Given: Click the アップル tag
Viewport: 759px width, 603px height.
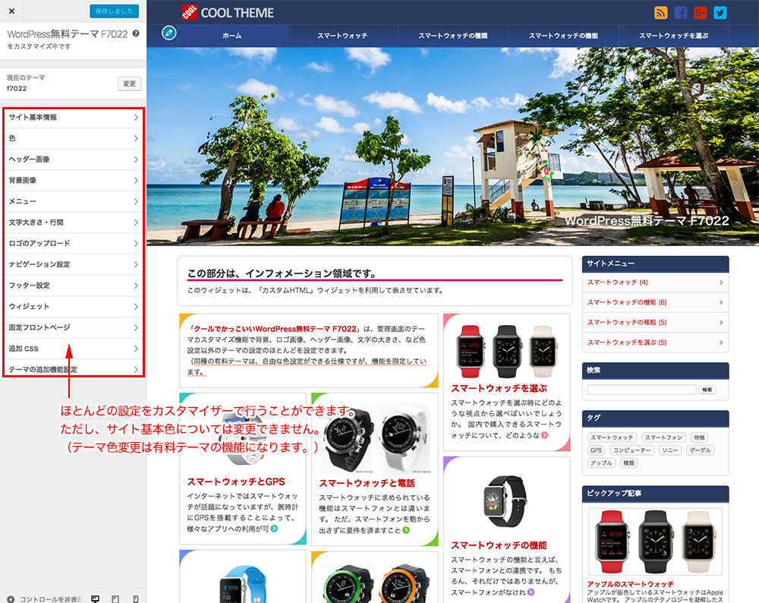Looking at the screenshot, I should click(x=602, y=463).
